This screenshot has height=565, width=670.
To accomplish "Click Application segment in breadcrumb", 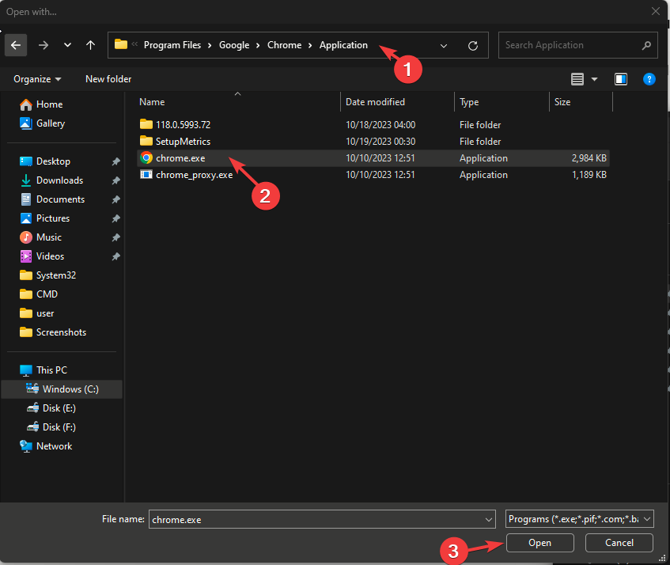I will pos(343,45).
